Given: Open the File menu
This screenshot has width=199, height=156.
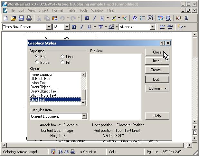Looking at the screenshot, I should click(12, 10).
